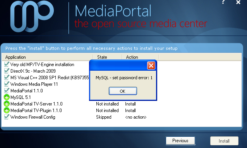Select the 'Windows Firewall Config' row text
The height and width of the screenshot is (148, 247).
[33, 117]
